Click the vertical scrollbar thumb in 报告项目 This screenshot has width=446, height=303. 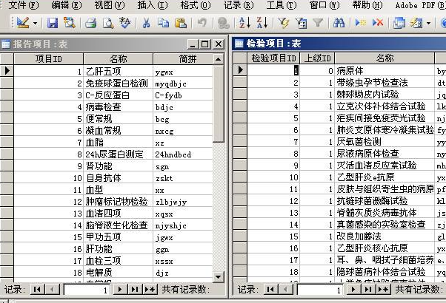point(218,103)
